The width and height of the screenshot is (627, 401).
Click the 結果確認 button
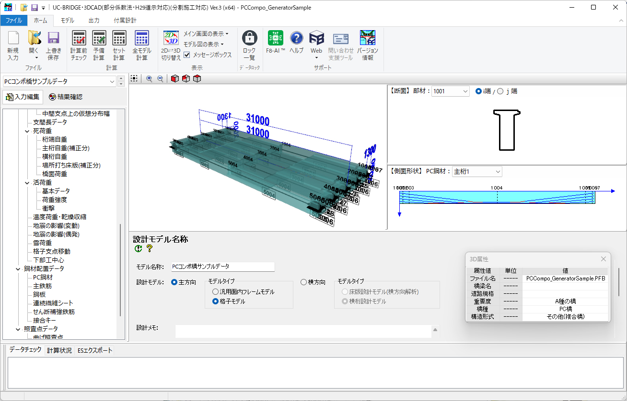point(66,97)
